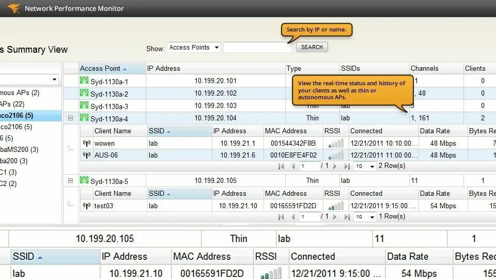
Task: Click the SSIDs column header
Action: (x=375, y=68)
